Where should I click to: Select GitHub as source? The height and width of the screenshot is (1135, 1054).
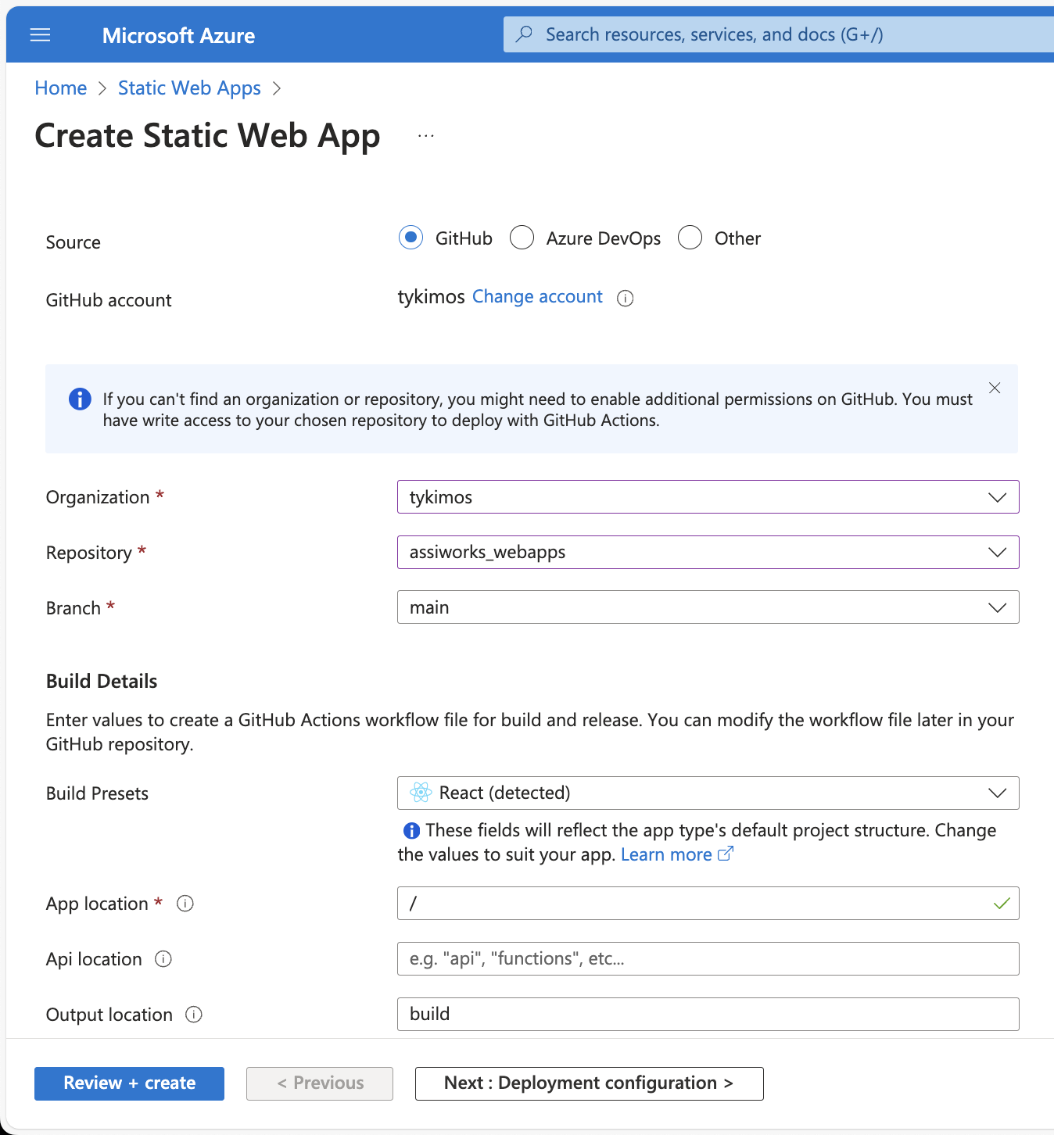coord(410,238)
